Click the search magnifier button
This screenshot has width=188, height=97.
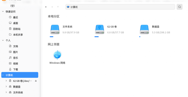tap(179, 7)
